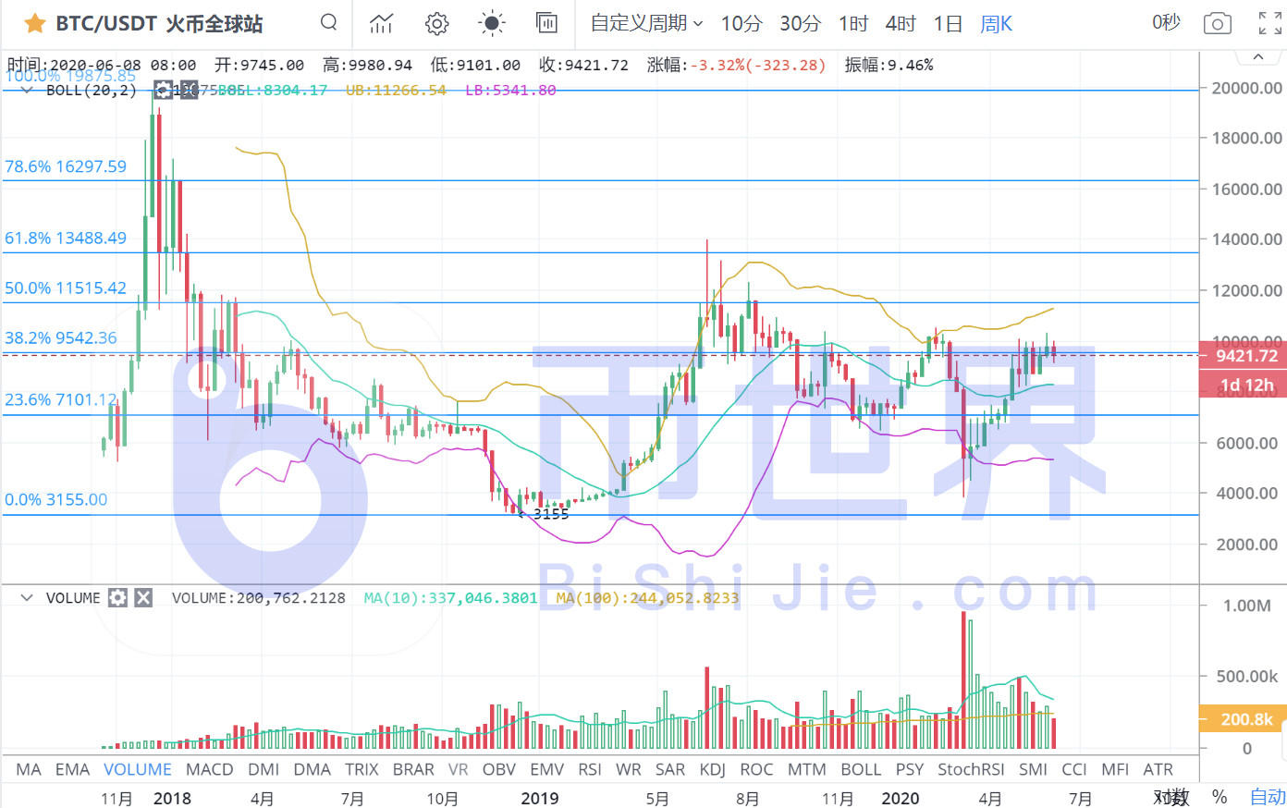The width and height of the screenshot is (1287, 808).
Task: Take a chart snapshot with camera icon
Action: click(x=1217, y=24)
